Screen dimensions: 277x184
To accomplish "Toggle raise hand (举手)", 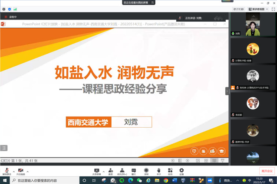I will pos(158,170).
